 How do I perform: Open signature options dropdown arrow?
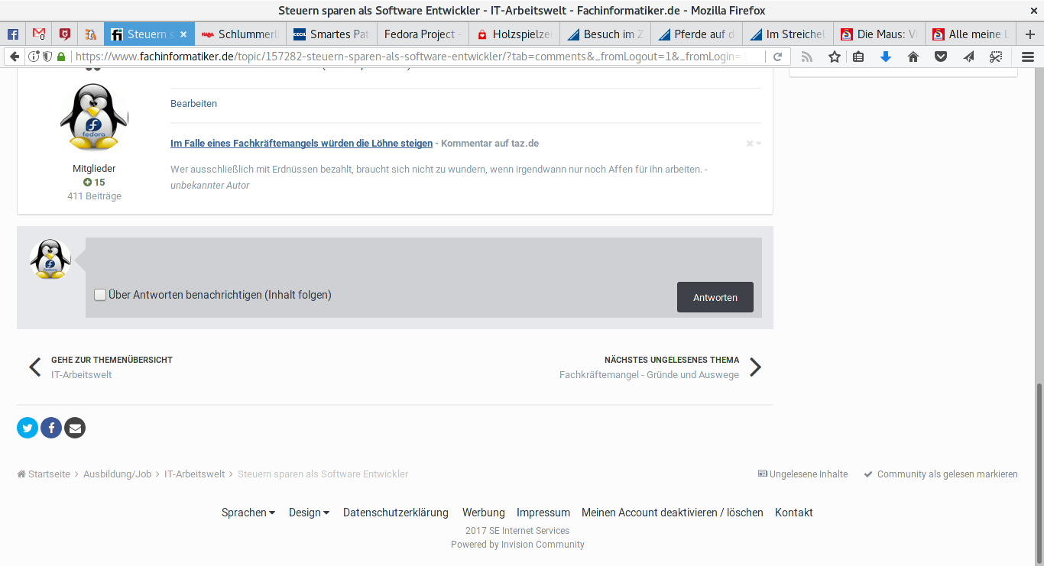pyautogui.click(x=754, y=144)
